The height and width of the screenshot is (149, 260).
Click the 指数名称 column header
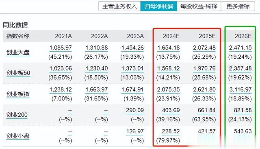[x=18, y=36]
